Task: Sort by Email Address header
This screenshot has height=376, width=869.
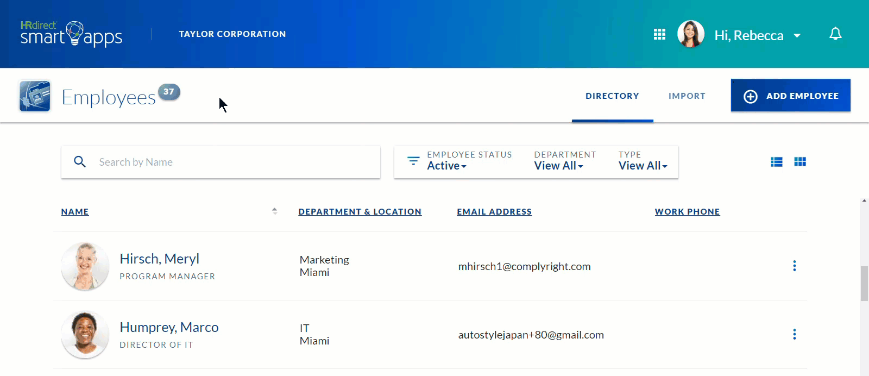Action: (494, 212)
